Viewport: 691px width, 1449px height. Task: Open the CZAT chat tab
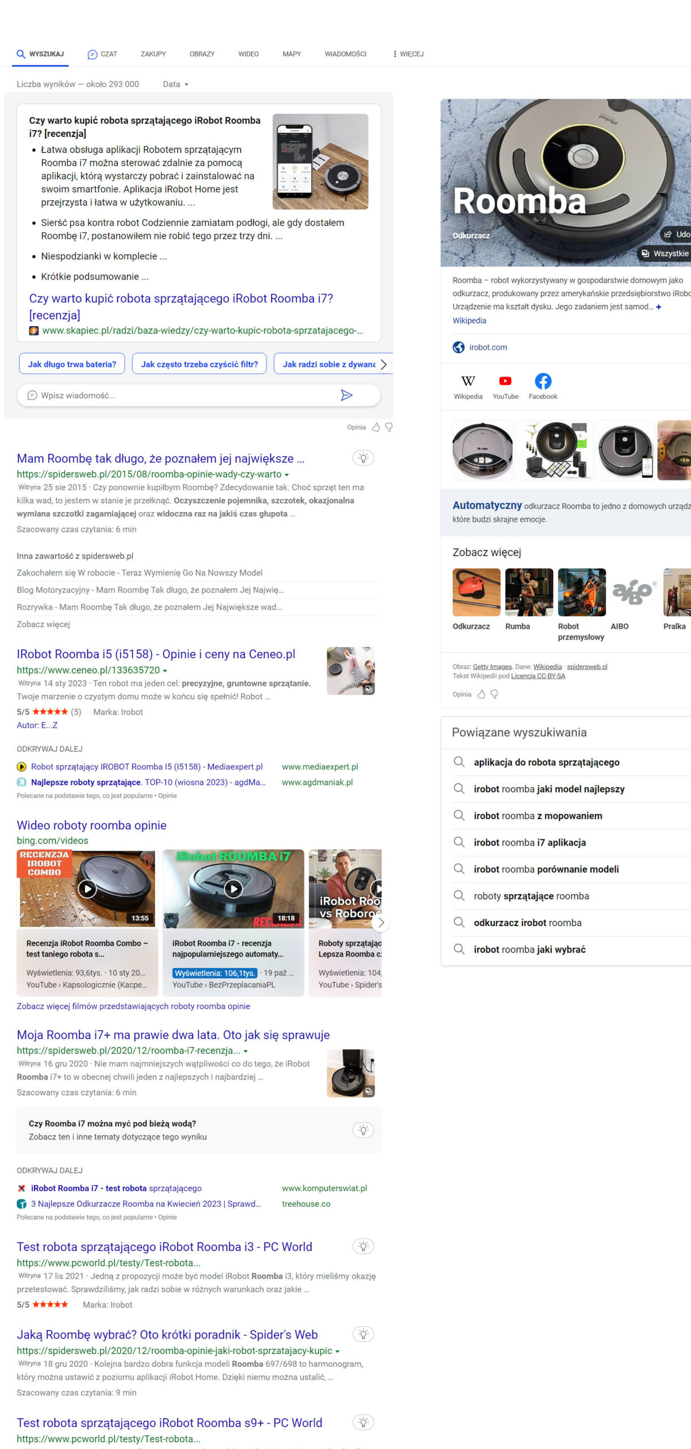pyautogui.click(x=102, y=54)
